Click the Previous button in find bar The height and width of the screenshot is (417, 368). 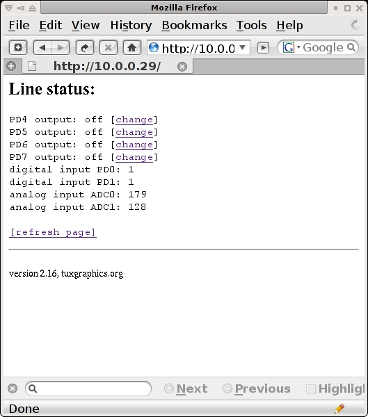(x=257, y=389)
